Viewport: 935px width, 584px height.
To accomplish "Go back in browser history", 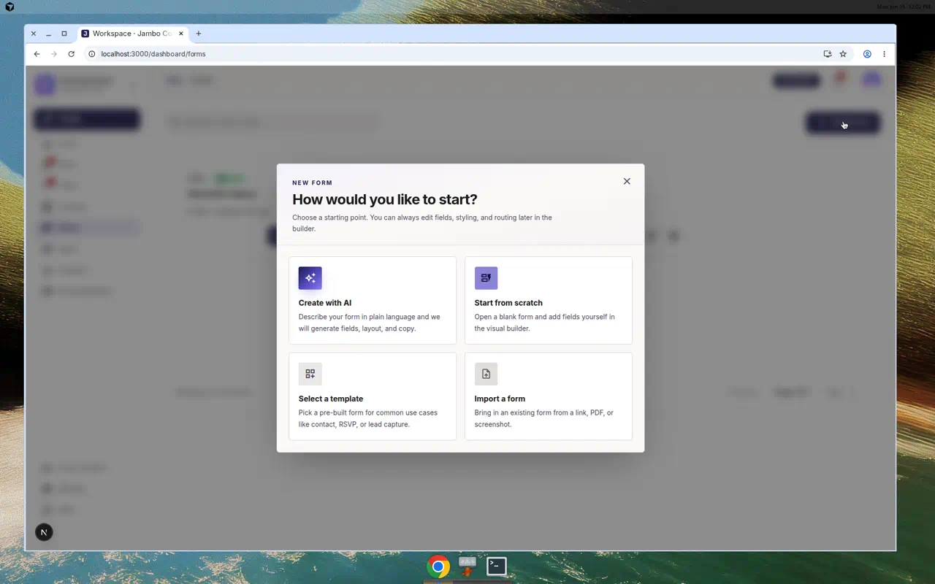I will 37,54.
